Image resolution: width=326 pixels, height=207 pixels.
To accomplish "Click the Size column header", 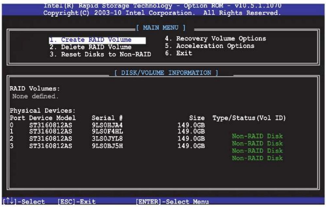I will coord(197,118).
